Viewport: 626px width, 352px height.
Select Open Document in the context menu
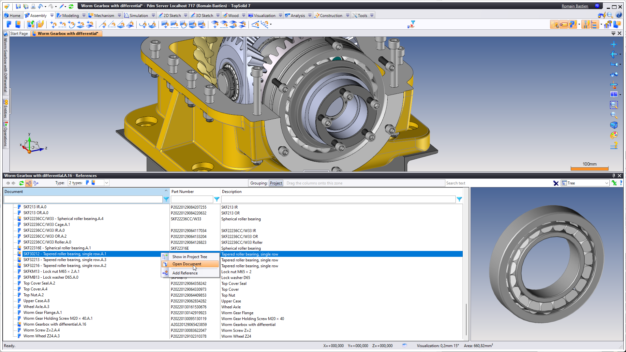pos(190,264)
